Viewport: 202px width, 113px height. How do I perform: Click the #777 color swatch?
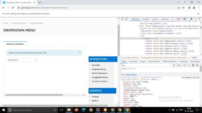click(x=131, y=96)
